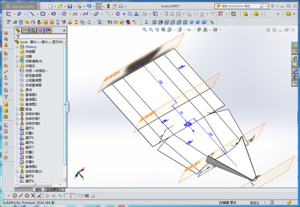Select the Circle sketch tool
The height and width of the screenshot is (207, 300).
pos(64,14)
